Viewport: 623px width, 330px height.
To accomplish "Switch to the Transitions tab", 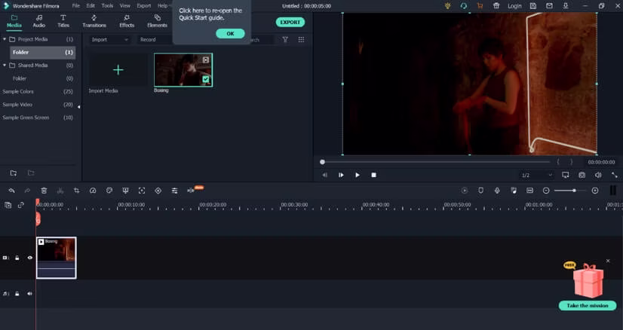I will pyautogui.click(x=94, y=21).
